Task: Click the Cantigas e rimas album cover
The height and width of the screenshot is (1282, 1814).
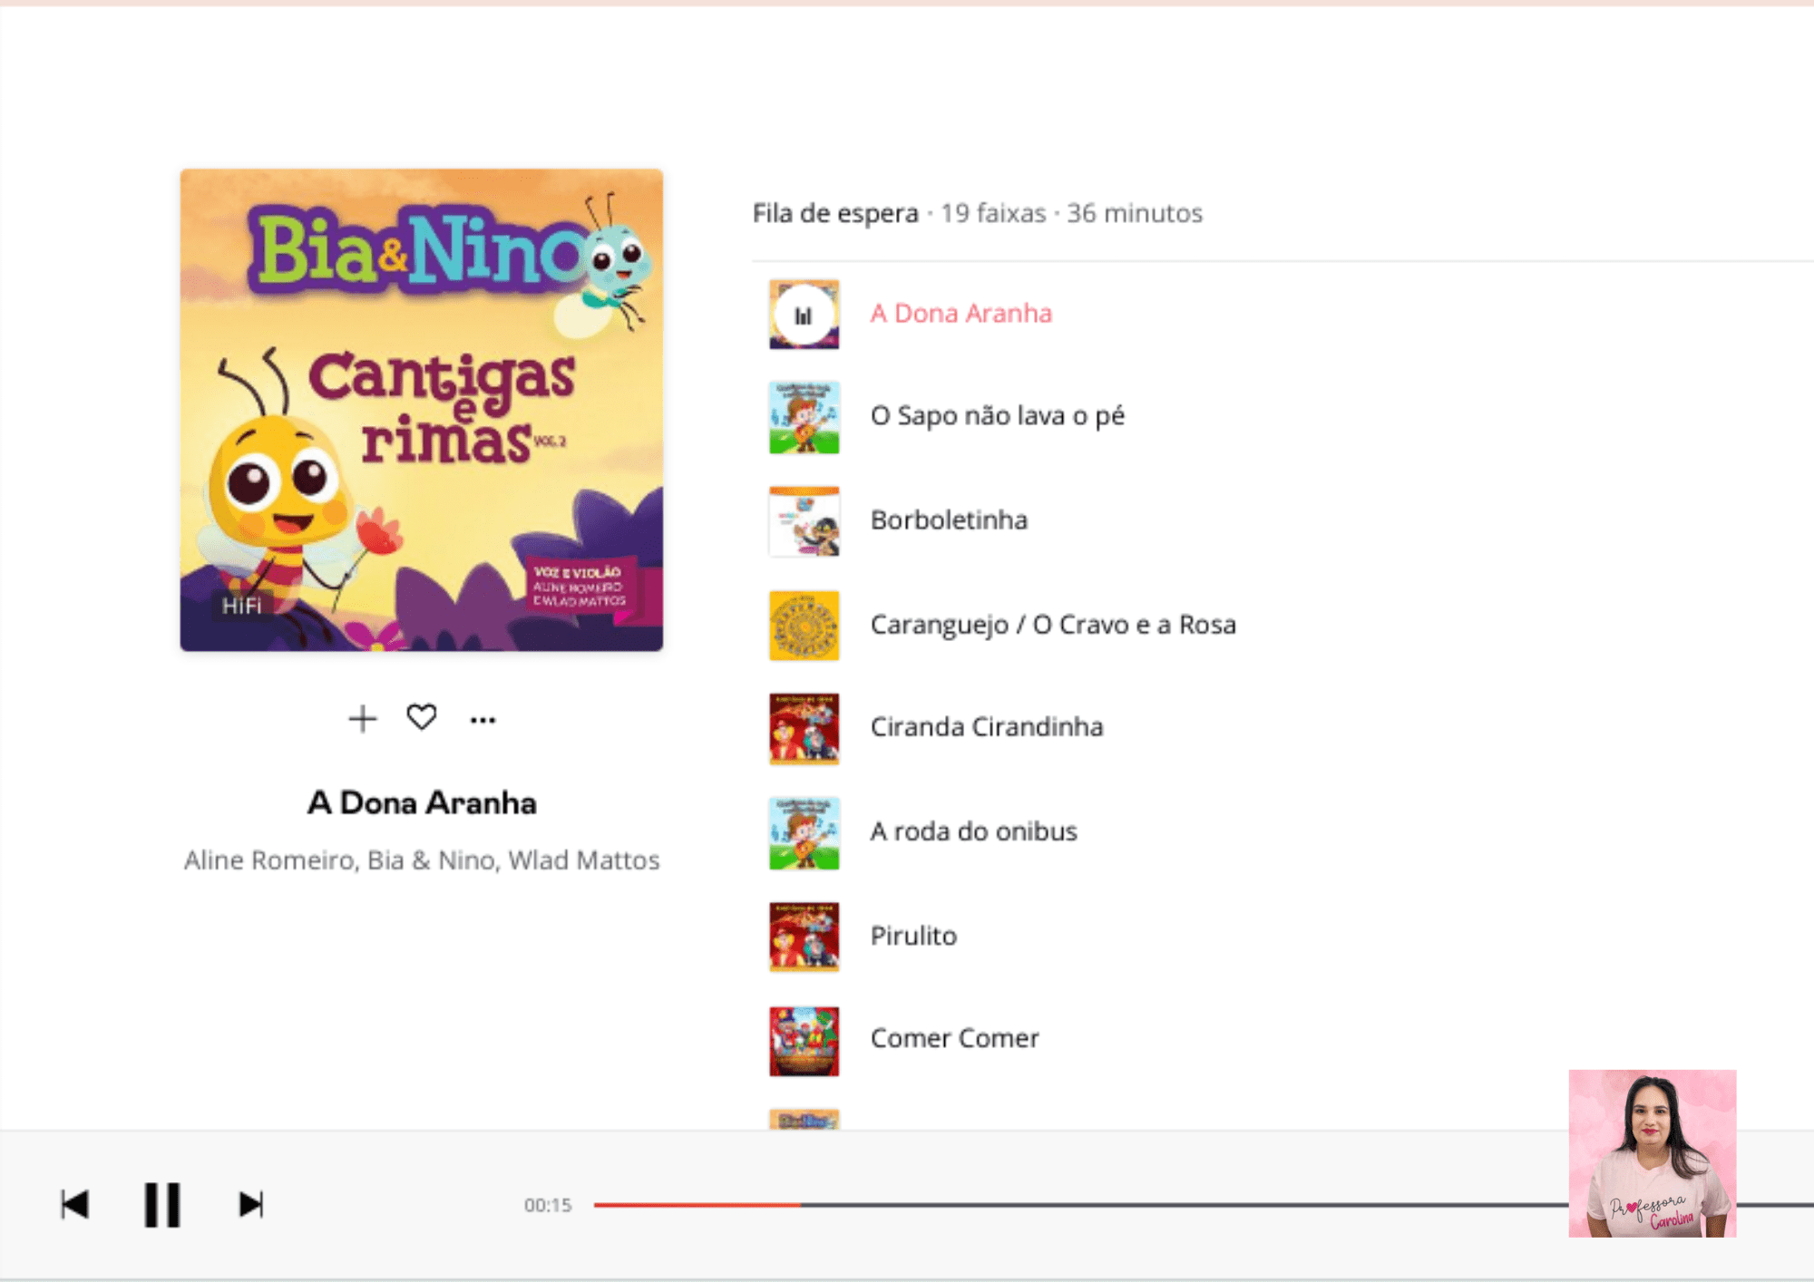Action: (x=422, y=410)
